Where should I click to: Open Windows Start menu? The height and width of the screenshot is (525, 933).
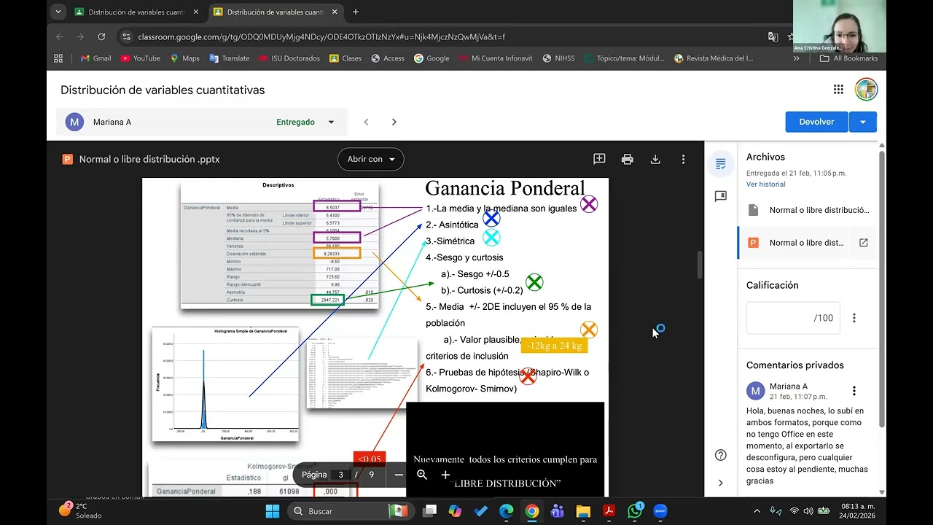click(273, 511)
